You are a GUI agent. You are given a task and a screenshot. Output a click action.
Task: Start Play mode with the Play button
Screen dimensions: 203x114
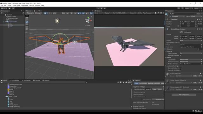(x=98, y=8)
